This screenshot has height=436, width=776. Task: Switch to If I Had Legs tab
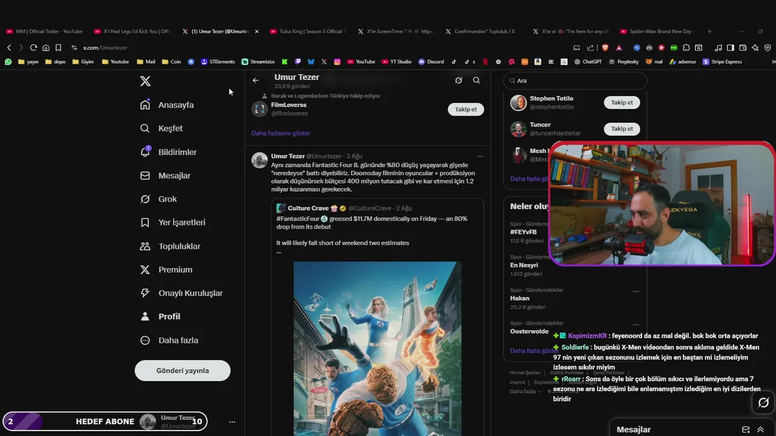[133, 31]
